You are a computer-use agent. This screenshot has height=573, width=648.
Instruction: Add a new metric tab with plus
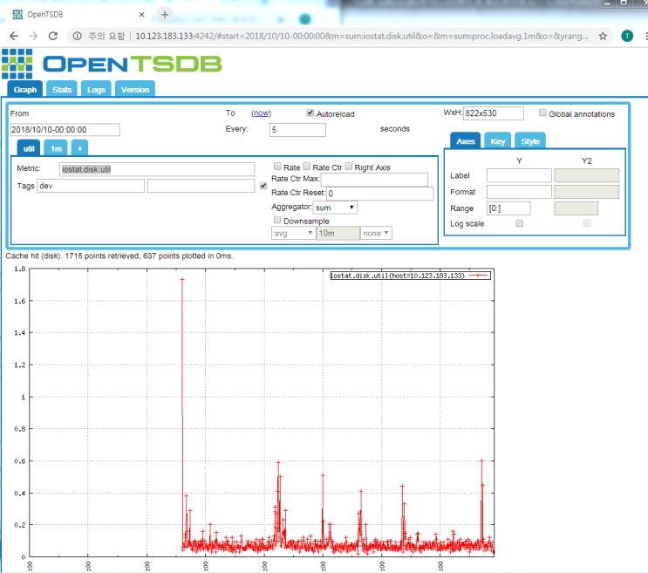click(79, 149)
